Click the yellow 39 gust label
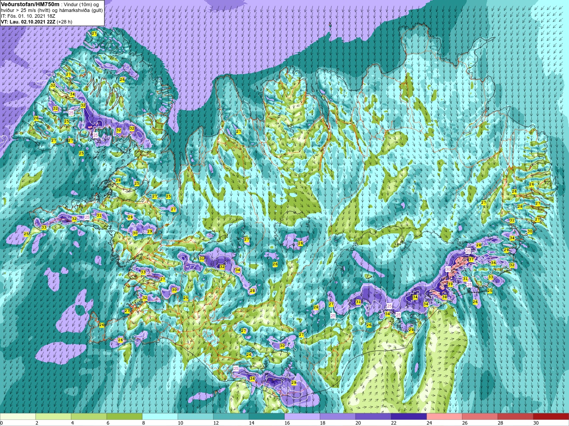Viewport: 569px width, 426px height. pos(450,284)
